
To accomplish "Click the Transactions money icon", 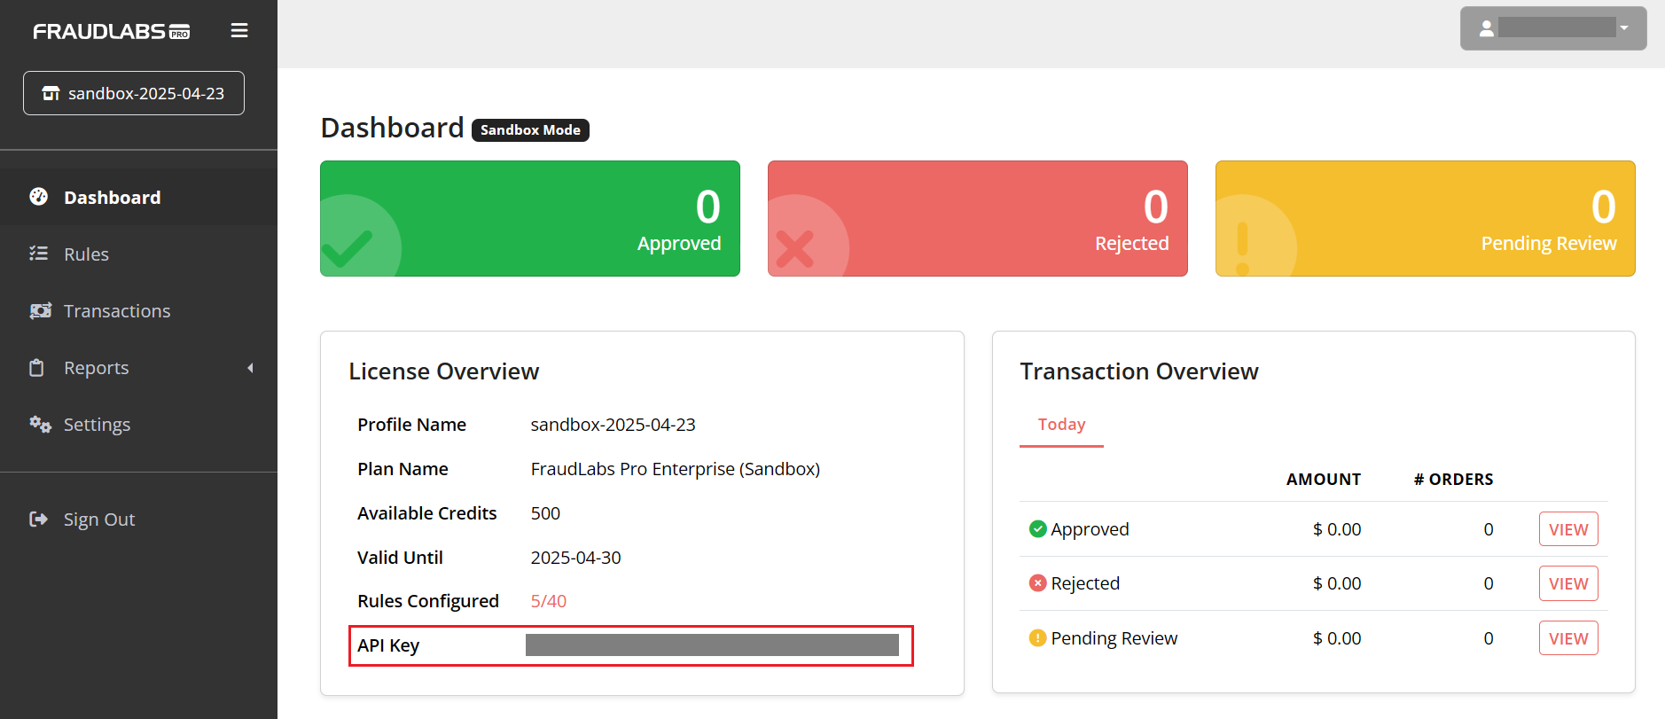I will click(x=41, y=310).
